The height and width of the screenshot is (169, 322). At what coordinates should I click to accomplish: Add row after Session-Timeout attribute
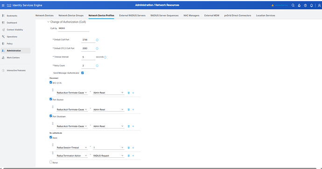[x=133, y=148]
